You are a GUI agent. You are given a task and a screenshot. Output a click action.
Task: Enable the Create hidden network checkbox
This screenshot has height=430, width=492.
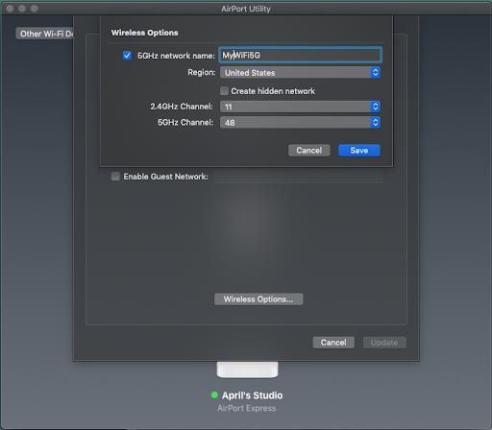[224, 91]
